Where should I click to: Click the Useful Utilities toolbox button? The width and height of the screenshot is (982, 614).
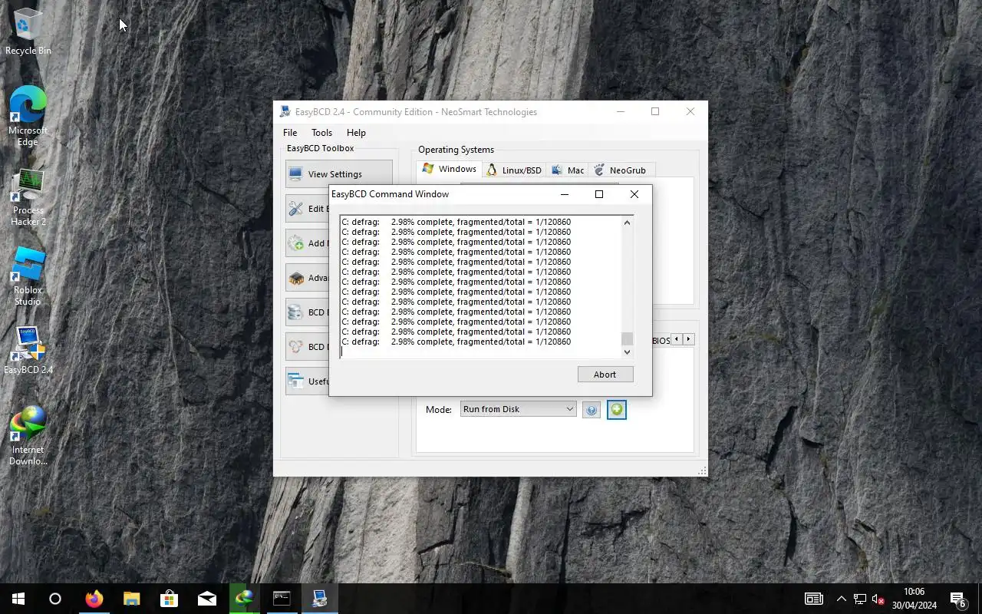(308, 381)
